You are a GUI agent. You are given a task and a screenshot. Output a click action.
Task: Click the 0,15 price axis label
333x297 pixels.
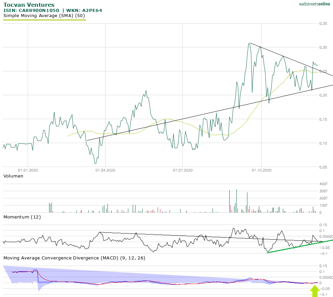pos(323,119)
